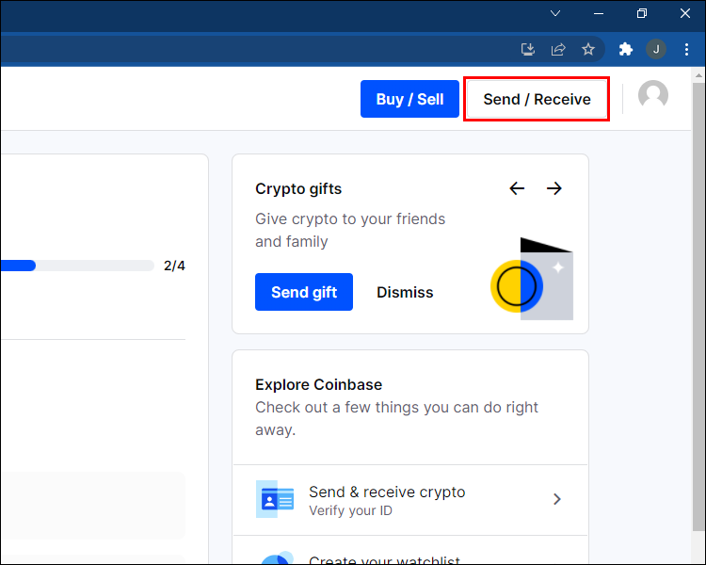This screenshot has width=706, height=565.
Task: Click the tab search dropdown chevron
Action: click(x=555, y=13)
